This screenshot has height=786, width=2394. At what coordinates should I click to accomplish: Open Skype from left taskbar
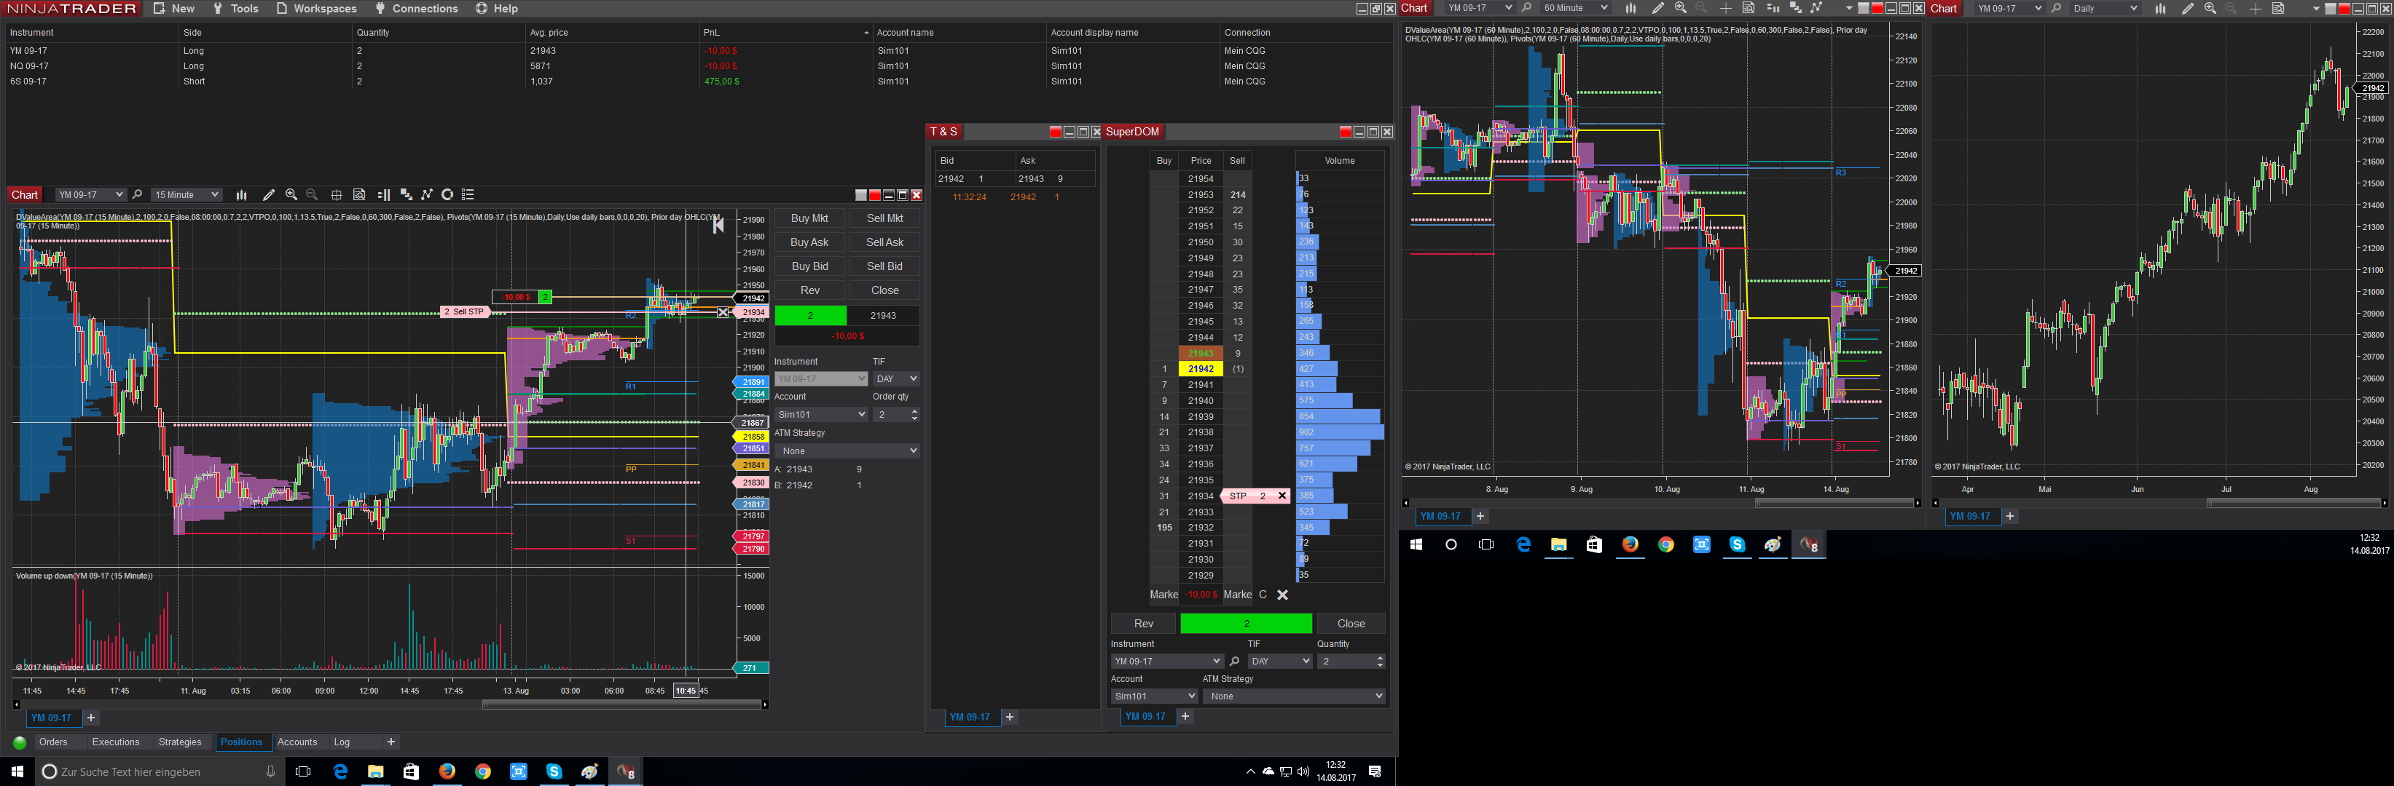[554, 772]
